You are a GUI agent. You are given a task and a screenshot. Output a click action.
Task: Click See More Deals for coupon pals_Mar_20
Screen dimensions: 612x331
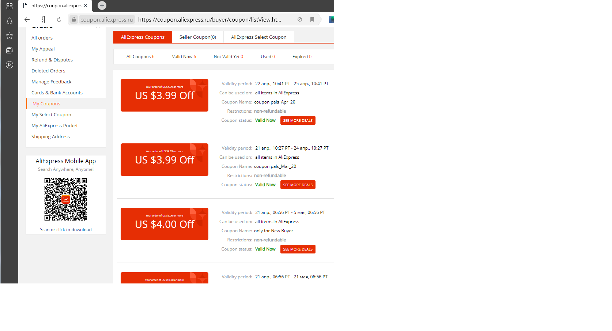298,185
